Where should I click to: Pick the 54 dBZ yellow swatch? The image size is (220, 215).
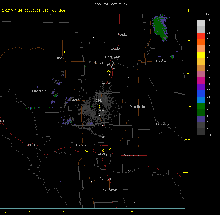point(201,55)
